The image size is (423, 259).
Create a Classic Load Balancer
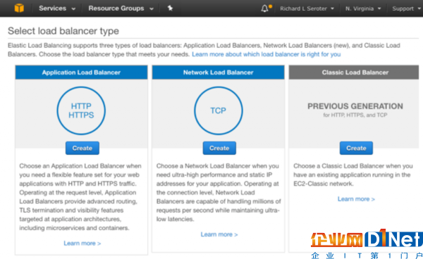pyautogui.click(x=356, y=148)
